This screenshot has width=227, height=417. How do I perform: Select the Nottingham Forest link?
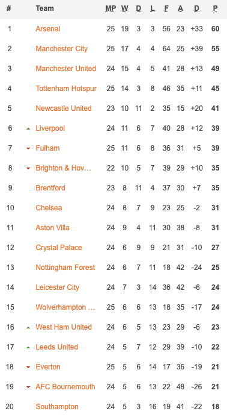coord(65,268)
